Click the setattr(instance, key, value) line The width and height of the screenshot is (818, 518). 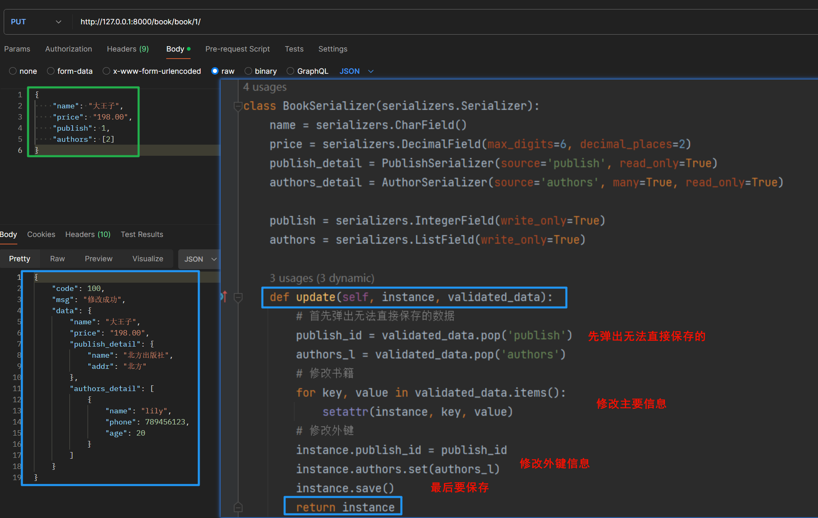pos(417,412)
